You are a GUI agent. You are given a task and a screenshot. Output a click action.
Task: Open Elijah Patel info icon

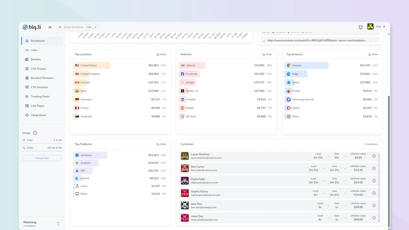pos(374,181)
